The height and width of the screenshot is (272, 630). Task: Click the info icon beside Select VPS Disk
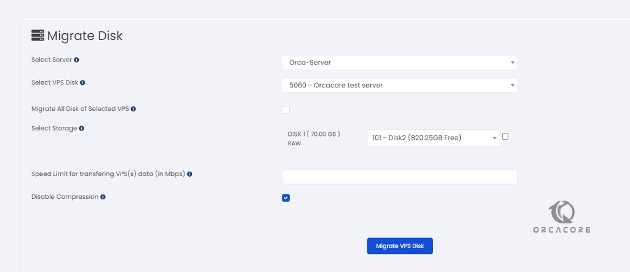coord(82,82)
